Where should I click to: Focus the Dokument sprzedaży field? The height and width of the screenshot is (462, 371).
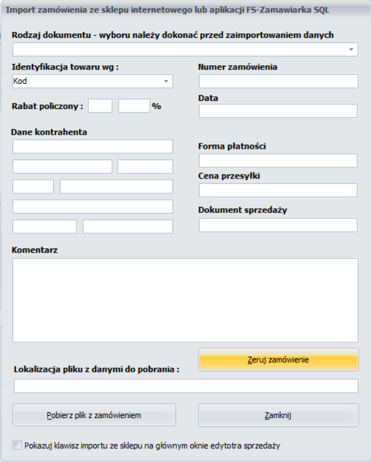(279, 225)
